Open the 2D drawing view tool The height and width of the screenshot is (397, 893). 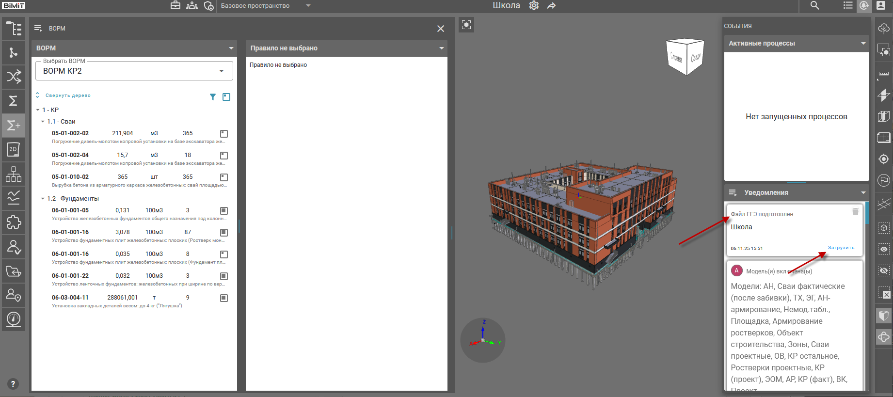click(14, 150)
